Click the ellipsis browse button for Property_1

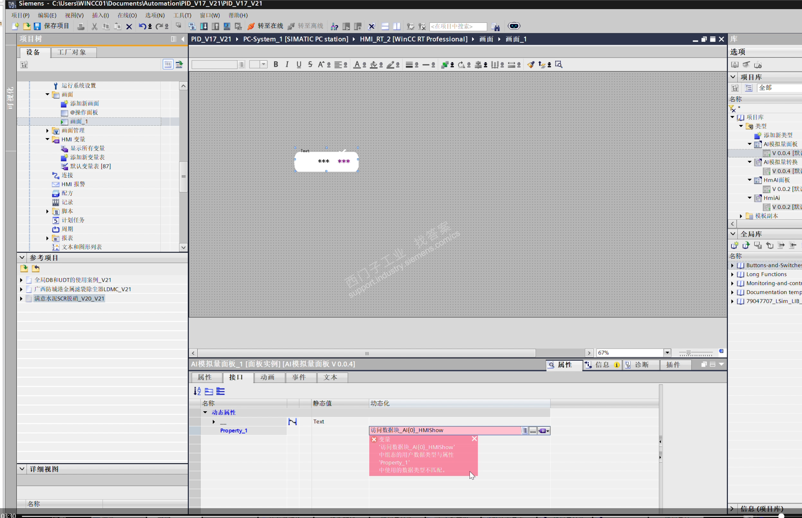point(533,431)
